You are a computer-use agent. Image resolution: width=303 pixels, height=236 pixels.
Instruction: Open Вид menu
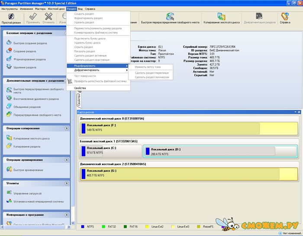click(80, 9)
